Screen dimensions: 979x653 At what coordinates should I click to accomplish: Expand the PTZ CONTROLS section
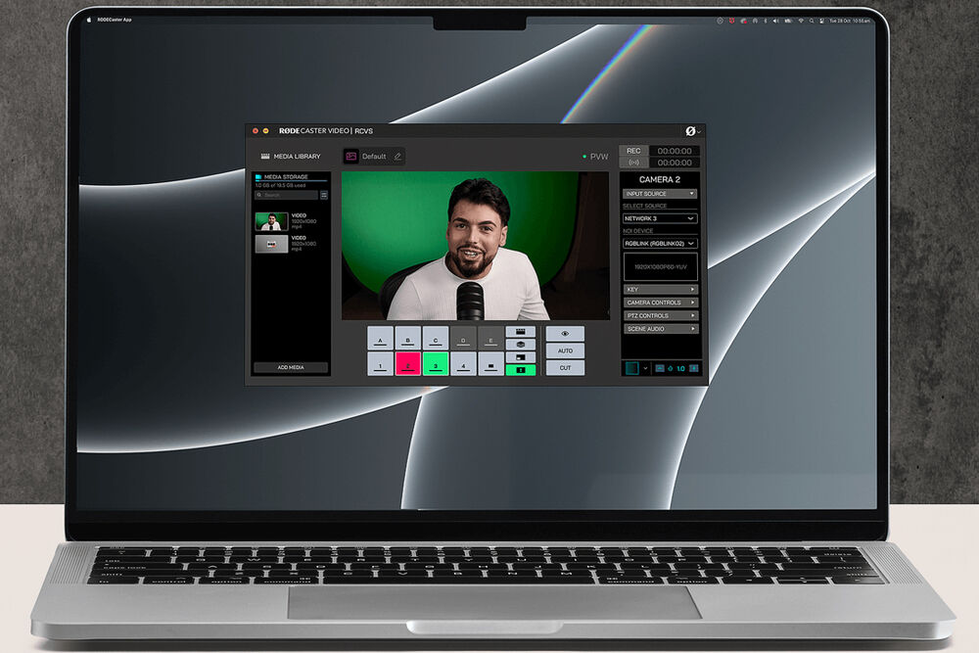tap(660, 316)
